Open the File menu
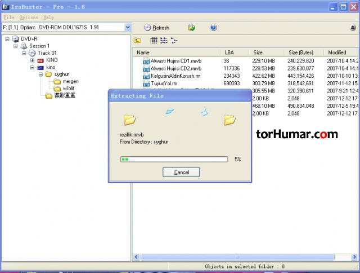This screenshot has width=360, height=273. click(9, 17)
